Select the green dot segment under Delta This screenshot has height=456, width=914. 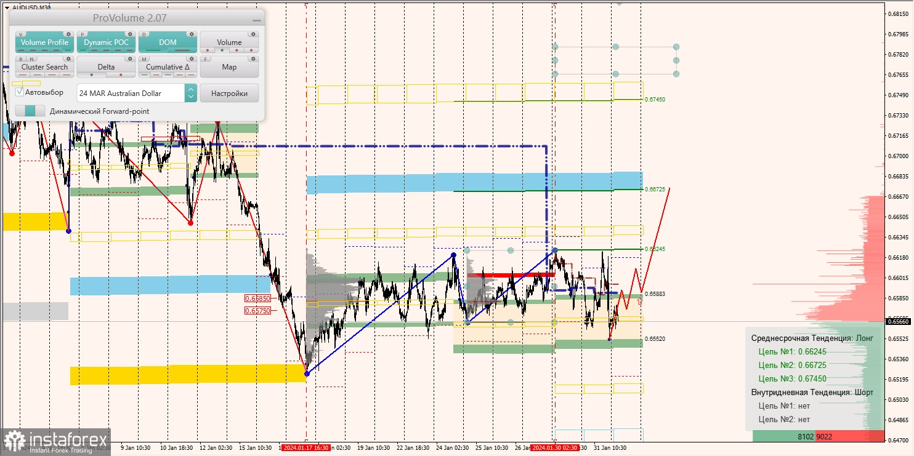[92, 75]
